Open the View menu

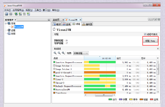point(29,10)
